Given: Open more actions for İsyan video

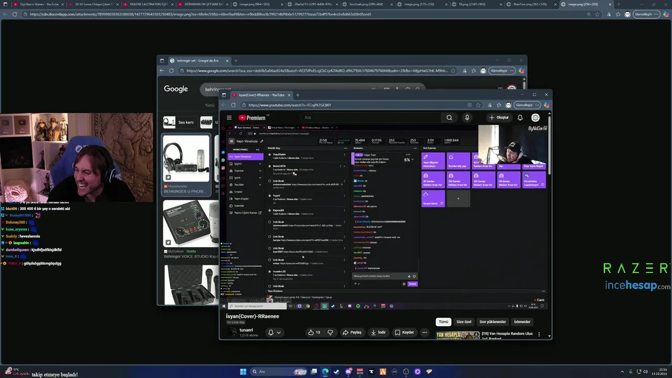Looking at the screenshot, I should (425, 332).
